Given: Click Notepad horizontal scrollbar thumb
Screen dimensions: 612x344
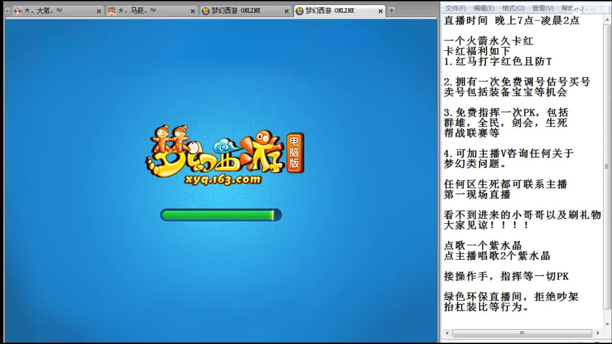Looking at the screenshot, I should (522, 333).
